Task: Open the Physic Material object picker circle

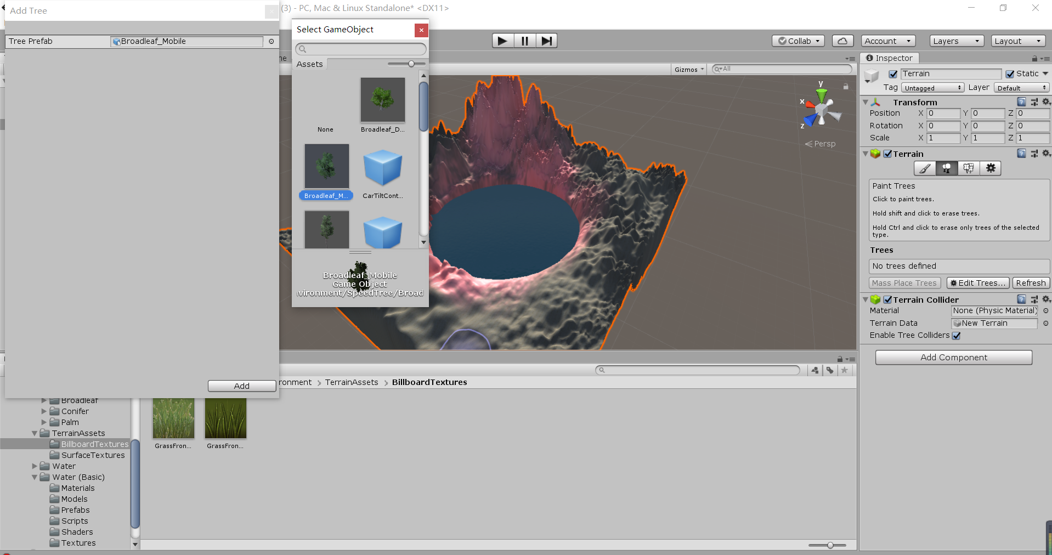Action: click(x=1045, y=310)
